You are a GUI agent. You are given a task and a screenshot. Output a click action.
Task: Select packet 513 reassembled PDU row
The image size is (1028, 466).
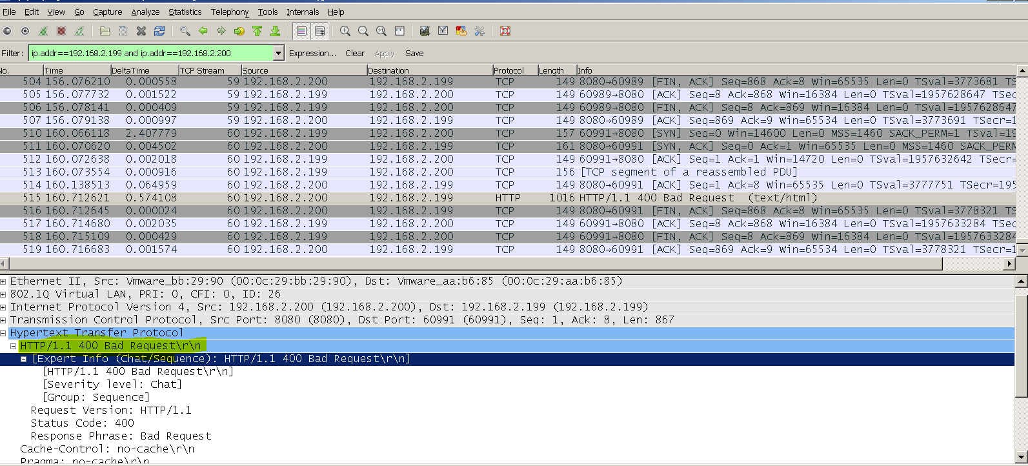pyautogui.click(x=507, y=172)
